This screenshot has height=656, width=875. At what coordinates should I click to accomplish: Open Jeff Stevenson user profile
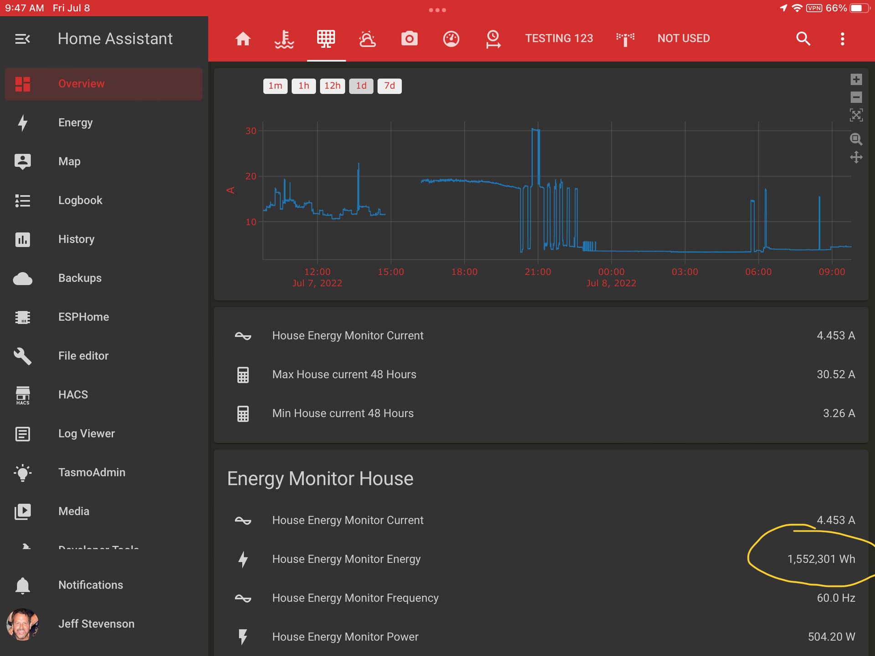(96, 624)
